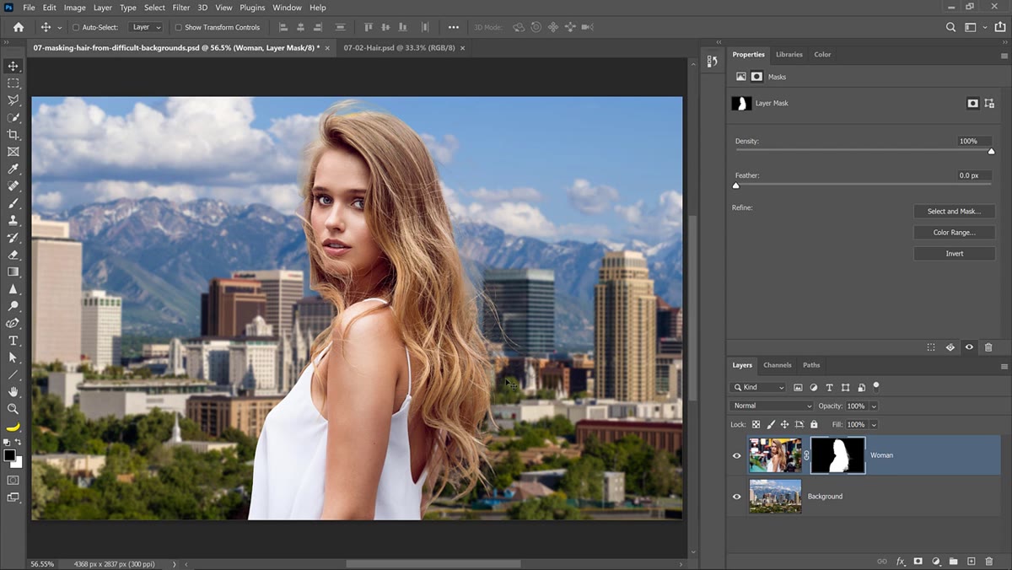Select the Spot Healing Brush tool
The height and width of the screenshot is (570, 1012).
click(x=13, y=186)
